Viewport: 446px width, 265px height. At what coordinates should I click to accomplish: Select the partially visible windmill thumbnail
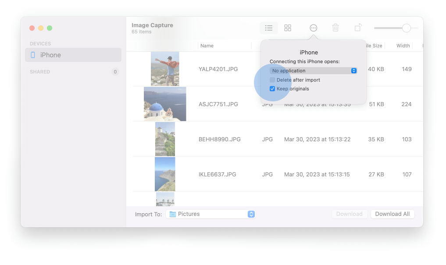(x=165, y=199)
